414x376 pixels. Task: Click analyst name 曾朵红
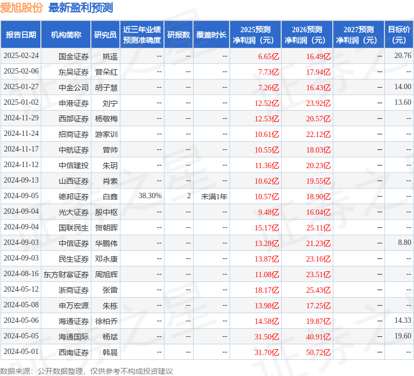click(x=106, y=72)
